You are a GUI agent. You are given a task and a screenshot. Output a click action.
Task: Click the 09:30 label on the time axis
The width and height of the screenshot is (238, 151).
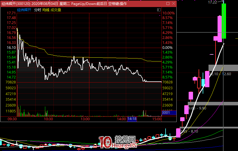click(12, 119)
